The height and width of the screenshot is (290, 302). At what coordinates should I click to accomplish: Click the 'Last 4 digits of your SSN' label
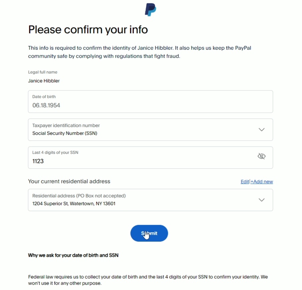(x=55, y=153)
